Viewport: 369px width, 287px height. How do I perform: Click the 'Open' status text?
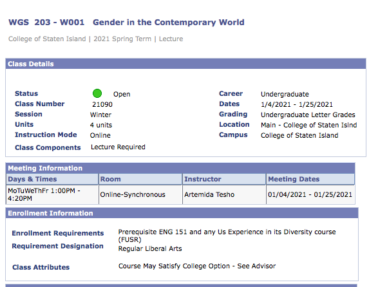tap(122, 94)
